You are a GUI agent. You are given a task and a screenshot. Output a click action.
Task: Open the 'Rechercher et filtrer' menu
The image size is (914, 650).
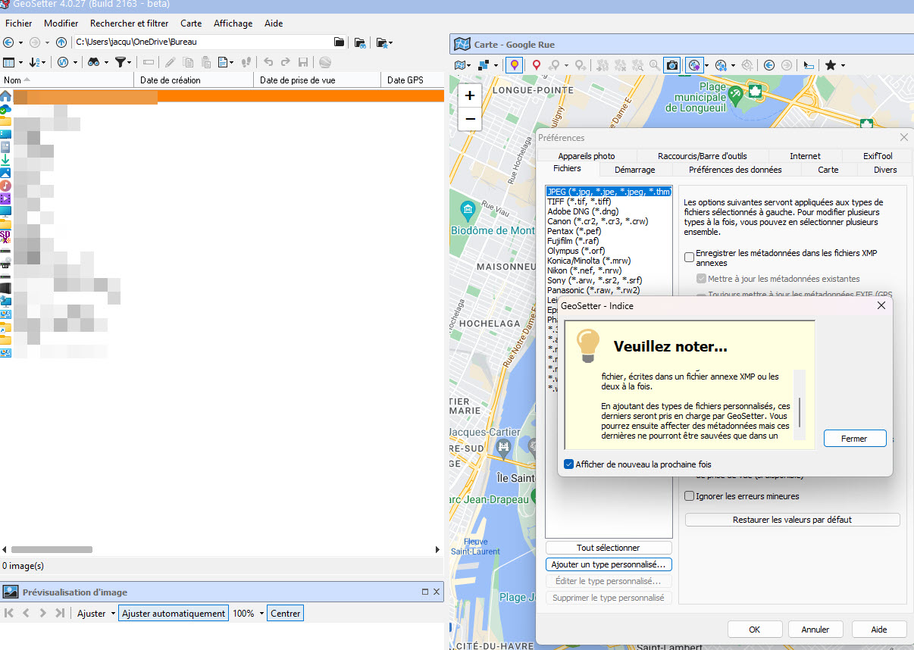(x=130, y=23)
